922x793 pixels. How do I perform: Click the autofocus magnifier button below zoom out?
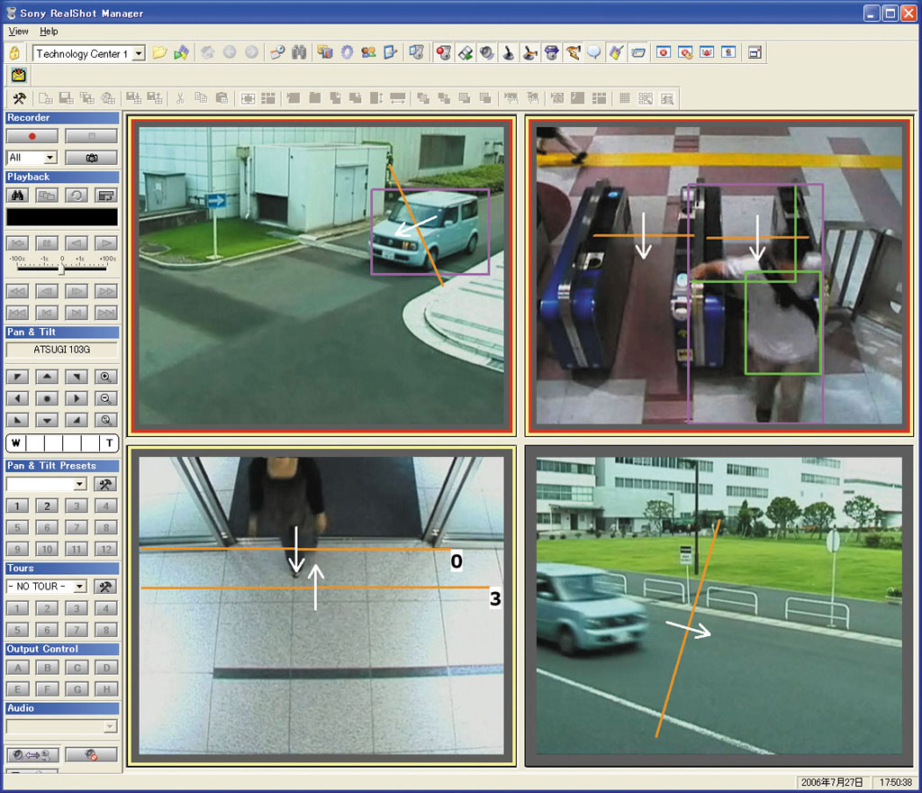coord(106,420)
